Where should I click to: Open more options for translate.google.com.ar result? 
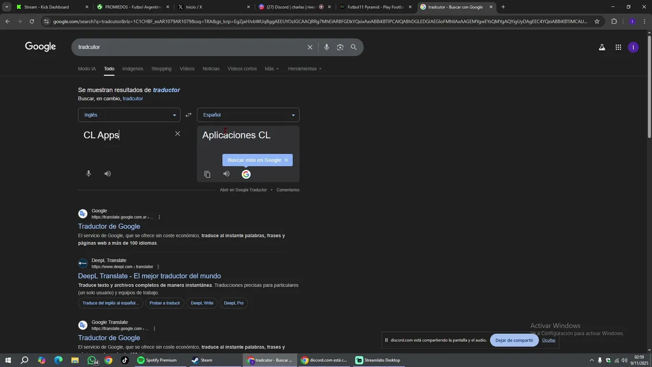tap(159, 217)
